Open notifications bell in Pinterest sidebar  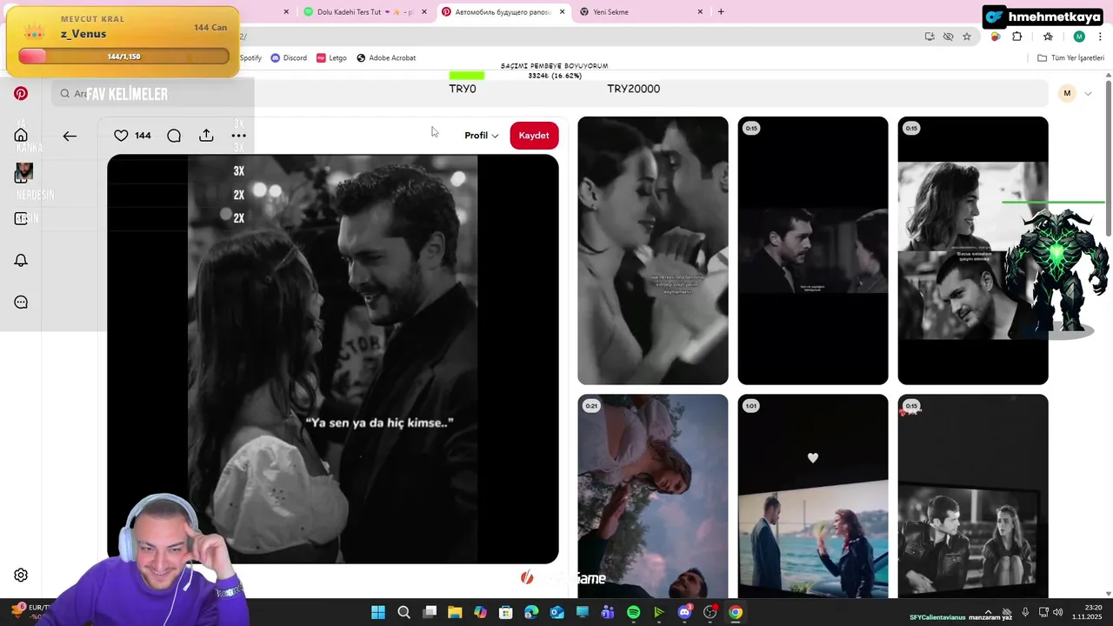pos(21,260)
